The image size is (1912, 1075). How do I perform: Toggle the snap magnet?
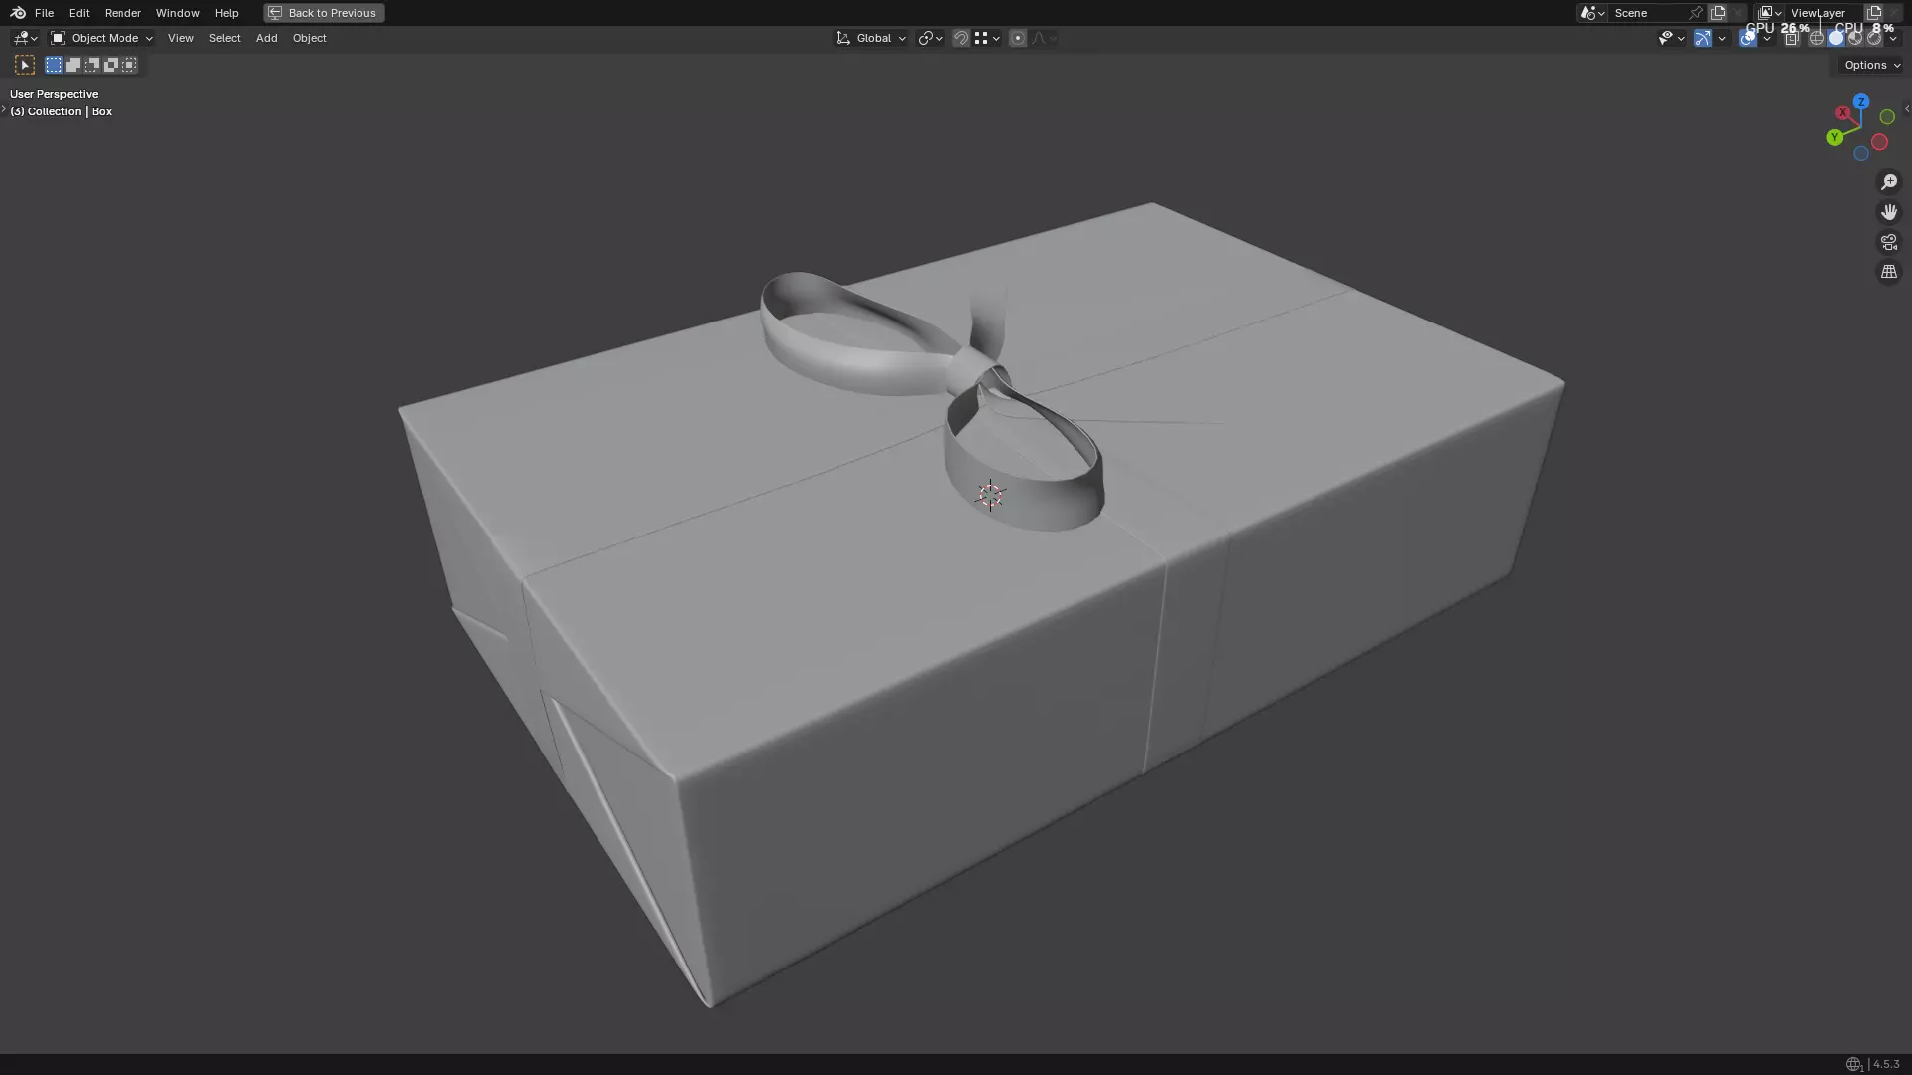[961, 38]
